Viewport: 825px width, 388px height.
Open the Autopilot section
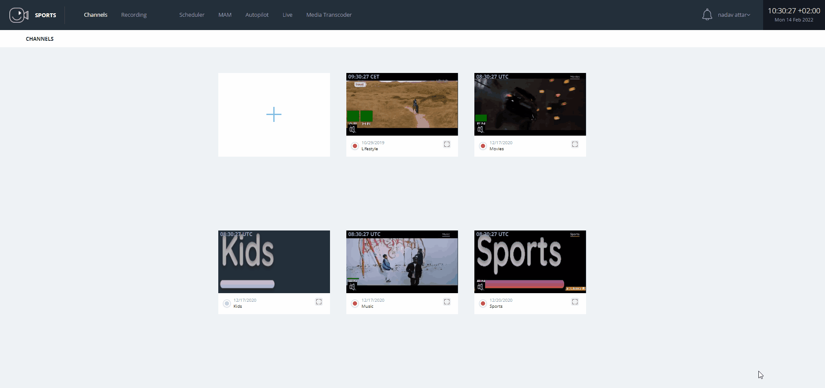pos(257,14)
